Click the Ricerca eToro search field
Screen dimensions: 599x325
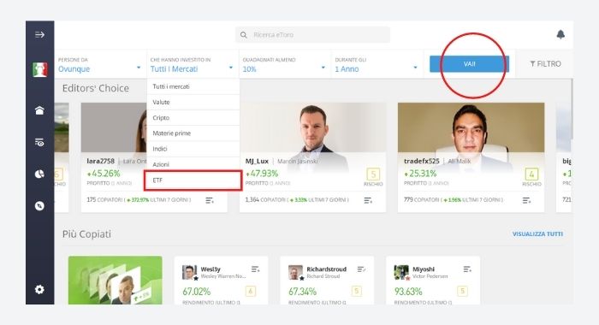[312, 35]
